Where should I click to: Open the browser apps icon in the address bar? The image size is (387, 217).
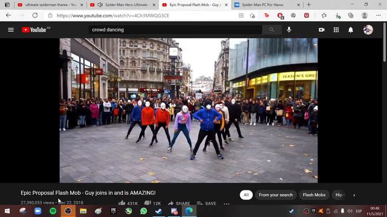pyautogui.click(x=241, y=16)
